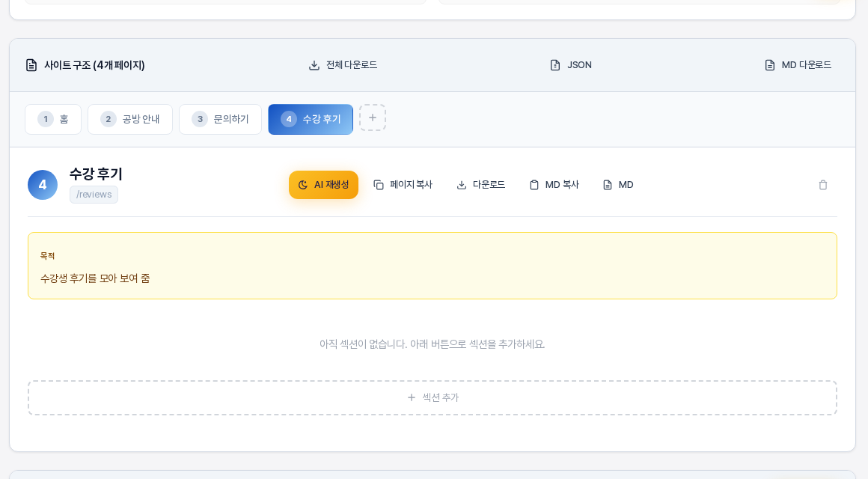Export the site structure as JSON

[571, 65]
